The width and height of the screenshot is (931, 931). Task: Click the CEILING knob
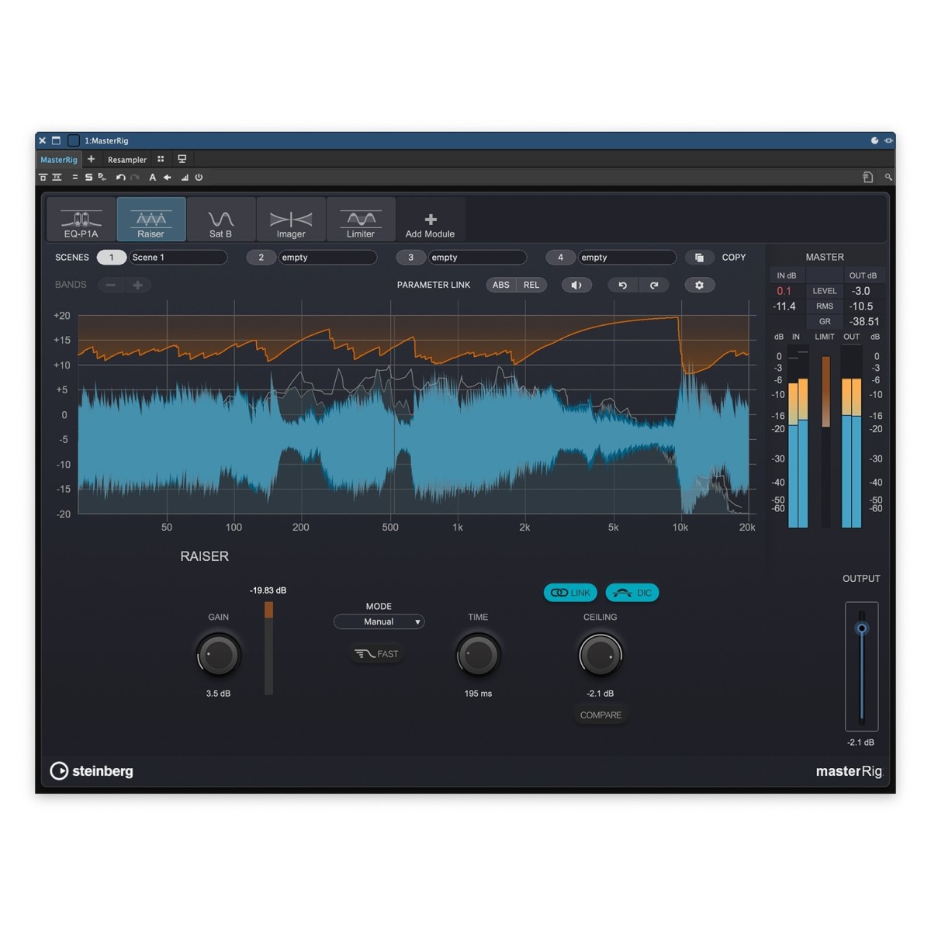tap(600, 656)
